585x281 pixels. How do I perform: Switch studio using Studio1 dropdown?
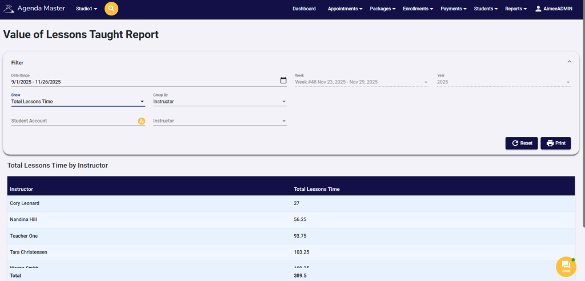(x=86, y=9)
